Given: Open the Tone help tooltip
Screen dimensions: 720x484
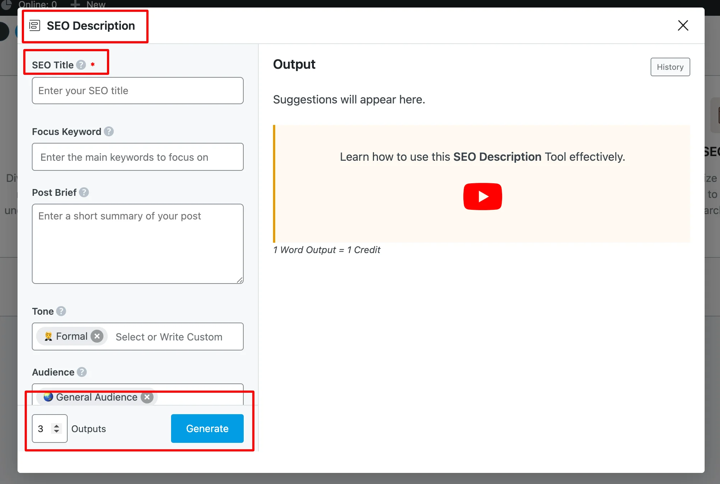Looking at the screenshot, I should click(61, 311).
